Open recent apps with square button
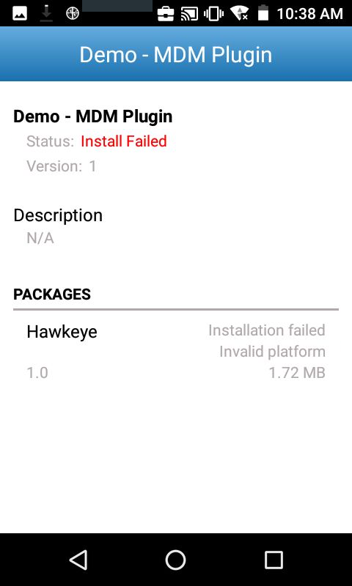Image resolution: width=352 pixels, height=586 pixels. coord(274,560)
